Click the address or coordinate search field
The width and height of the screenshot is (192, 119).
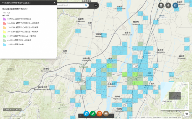pos(70,5)
